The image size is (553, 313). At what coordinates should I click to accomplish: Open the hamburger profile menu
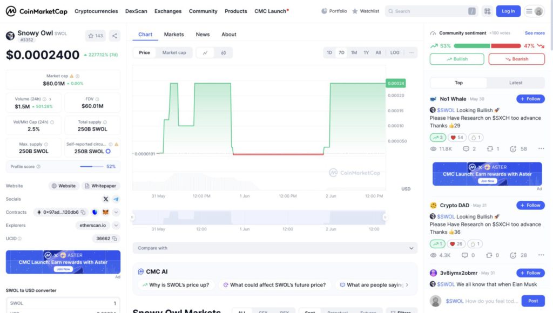pyautogui.click(x=534, y=11)
